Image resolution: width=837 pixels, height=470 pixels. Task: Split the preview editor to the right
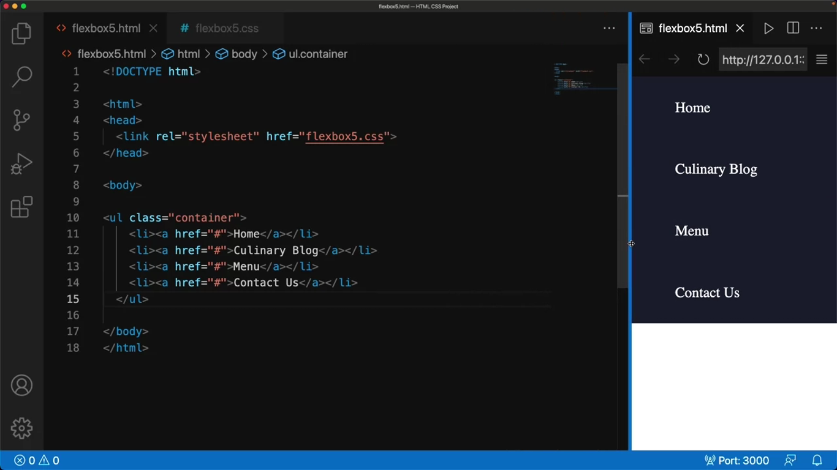(793, 28)
